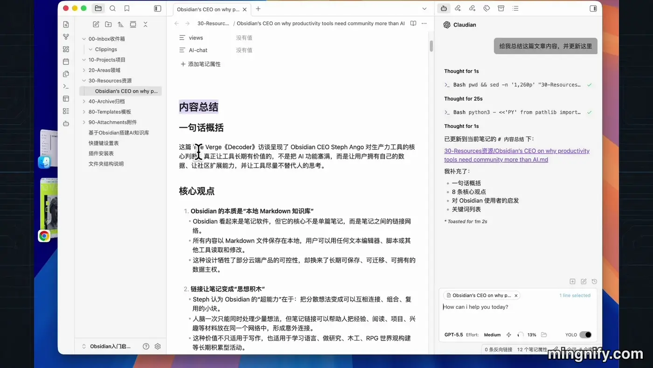Click the 30-Resourc... breadcrumb

[x=213, y=23]
